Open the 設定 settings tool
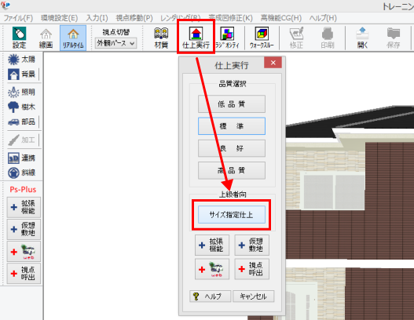Image resolution: width=414 pixels, height=320 pixels. (x=19, y=38)
